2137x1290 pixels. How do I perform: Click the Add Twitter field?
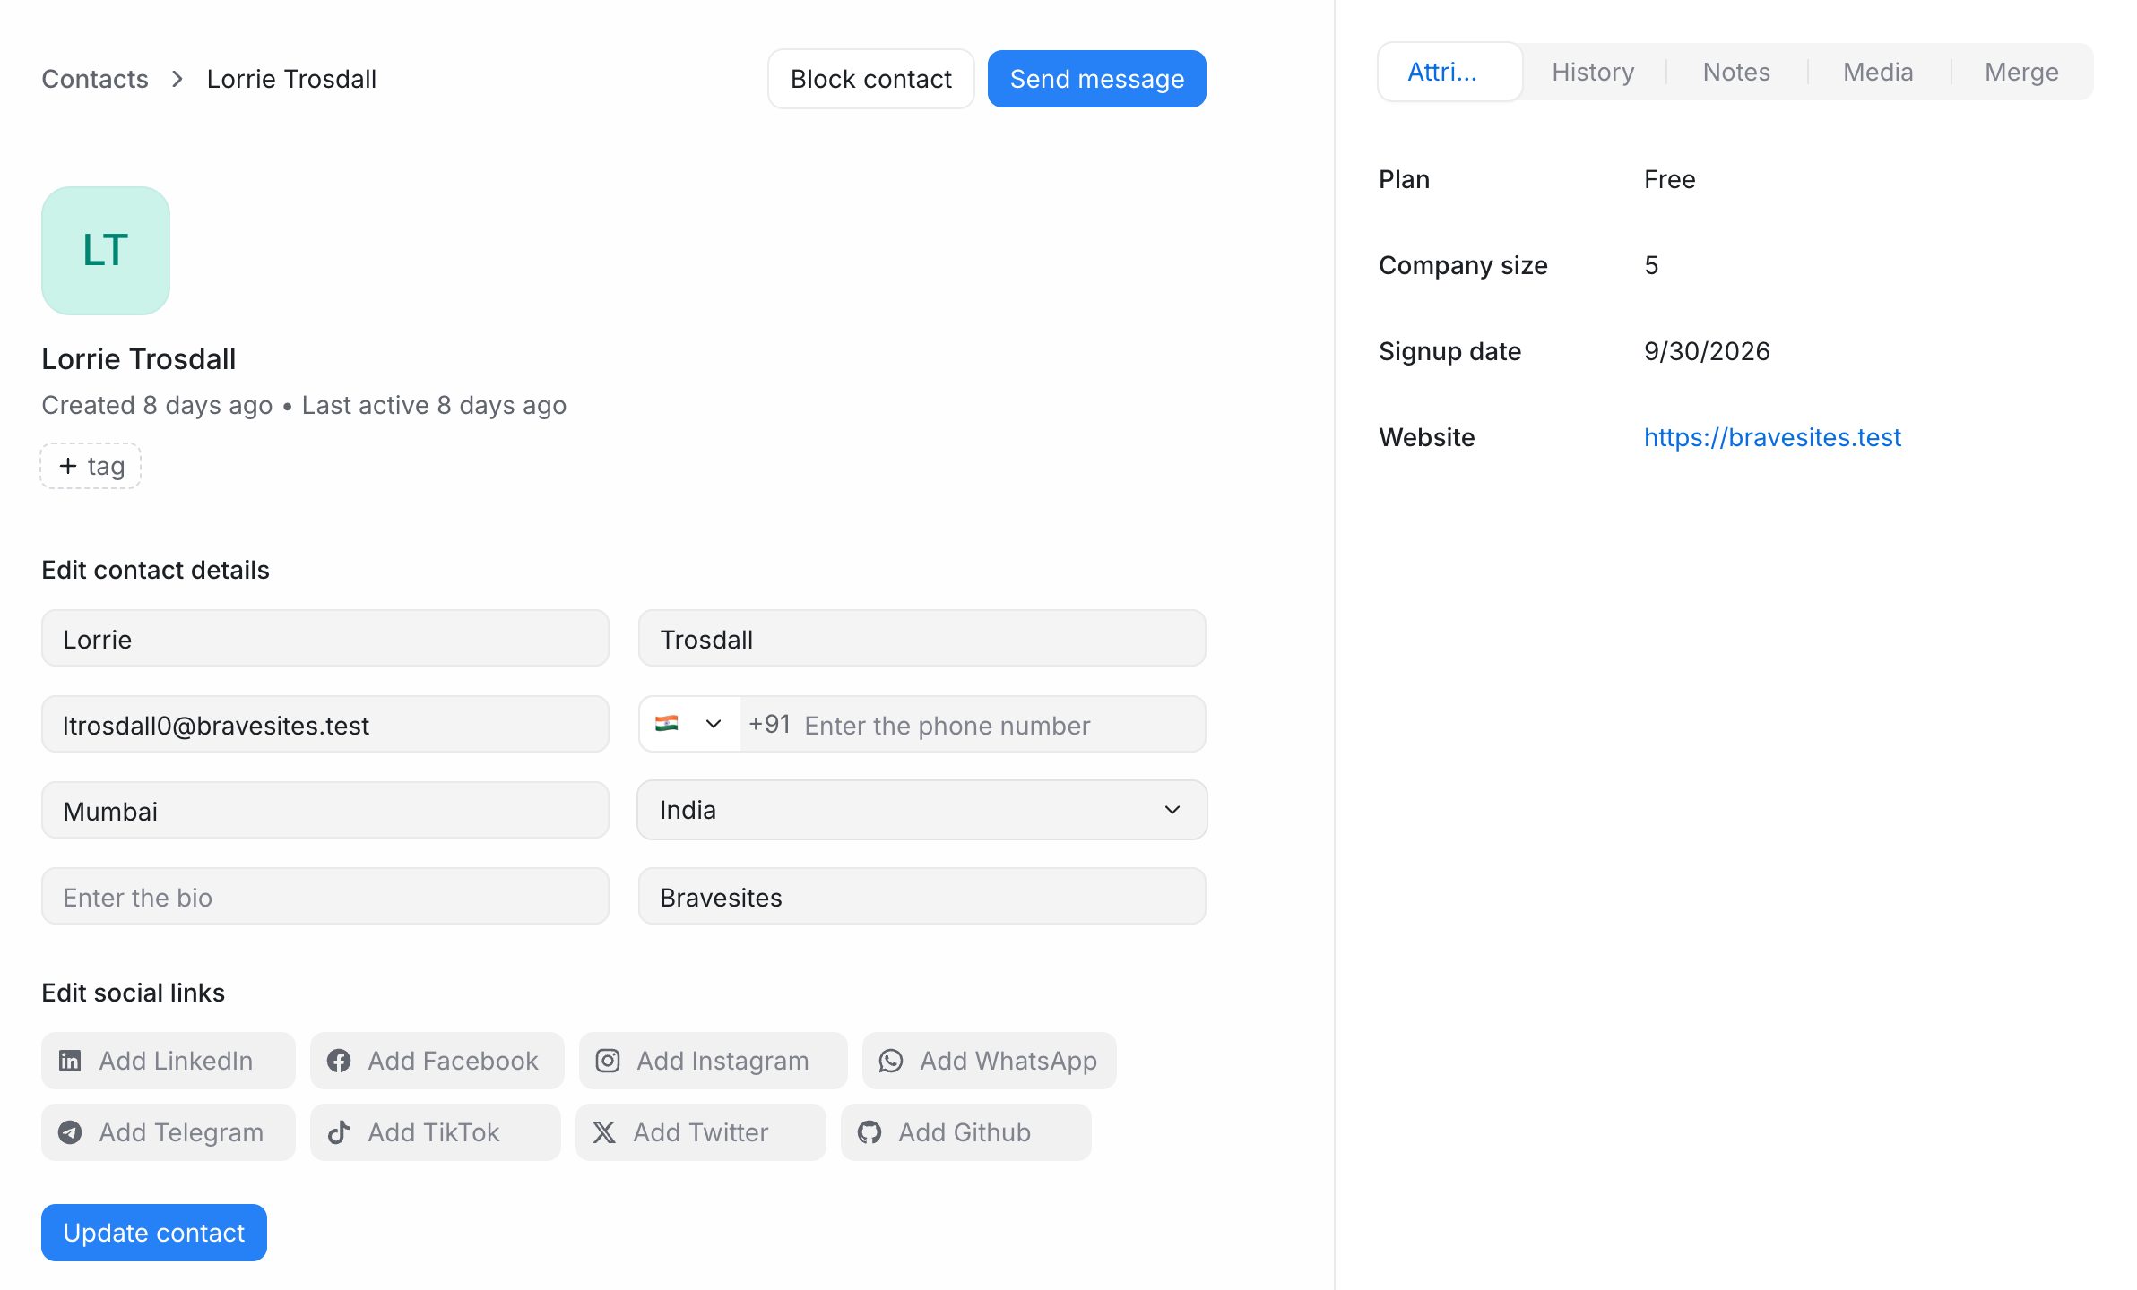tap(701, 1132)
